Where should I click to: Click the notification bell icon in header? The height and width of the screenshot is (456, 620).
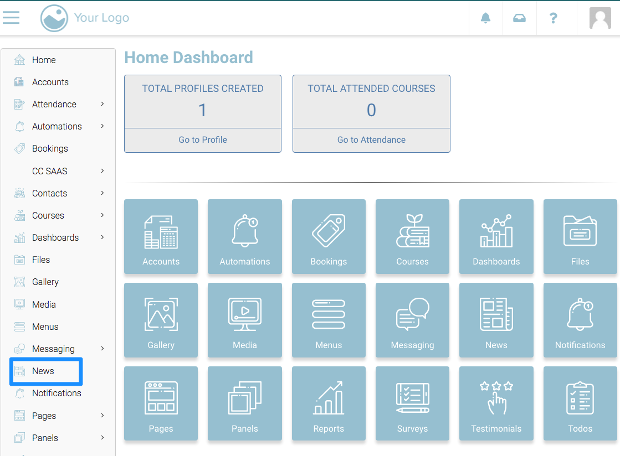tap(485, 18)
